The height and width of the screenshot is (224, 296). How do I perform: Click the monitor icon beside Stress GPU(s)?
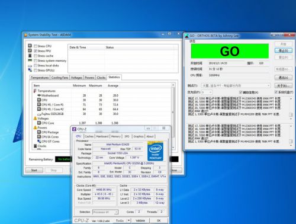(x=30, y=70)
